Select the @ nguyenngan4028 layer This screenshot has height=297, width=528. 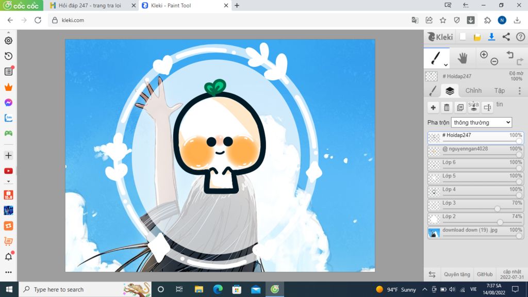[475, 151]
